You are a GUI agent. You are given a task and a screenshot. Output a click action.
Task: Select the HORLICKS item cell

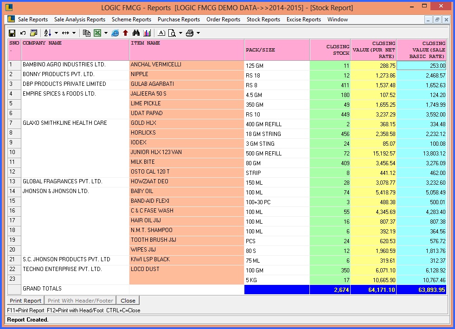click(x=187, y=134)
